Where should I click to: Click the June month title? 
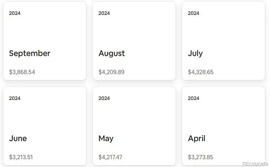tap(18, 138)
